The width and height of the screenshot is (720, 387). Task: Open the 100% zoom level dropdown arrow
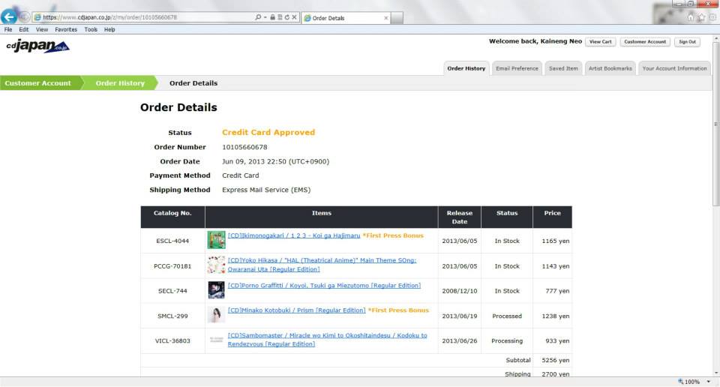709,382
